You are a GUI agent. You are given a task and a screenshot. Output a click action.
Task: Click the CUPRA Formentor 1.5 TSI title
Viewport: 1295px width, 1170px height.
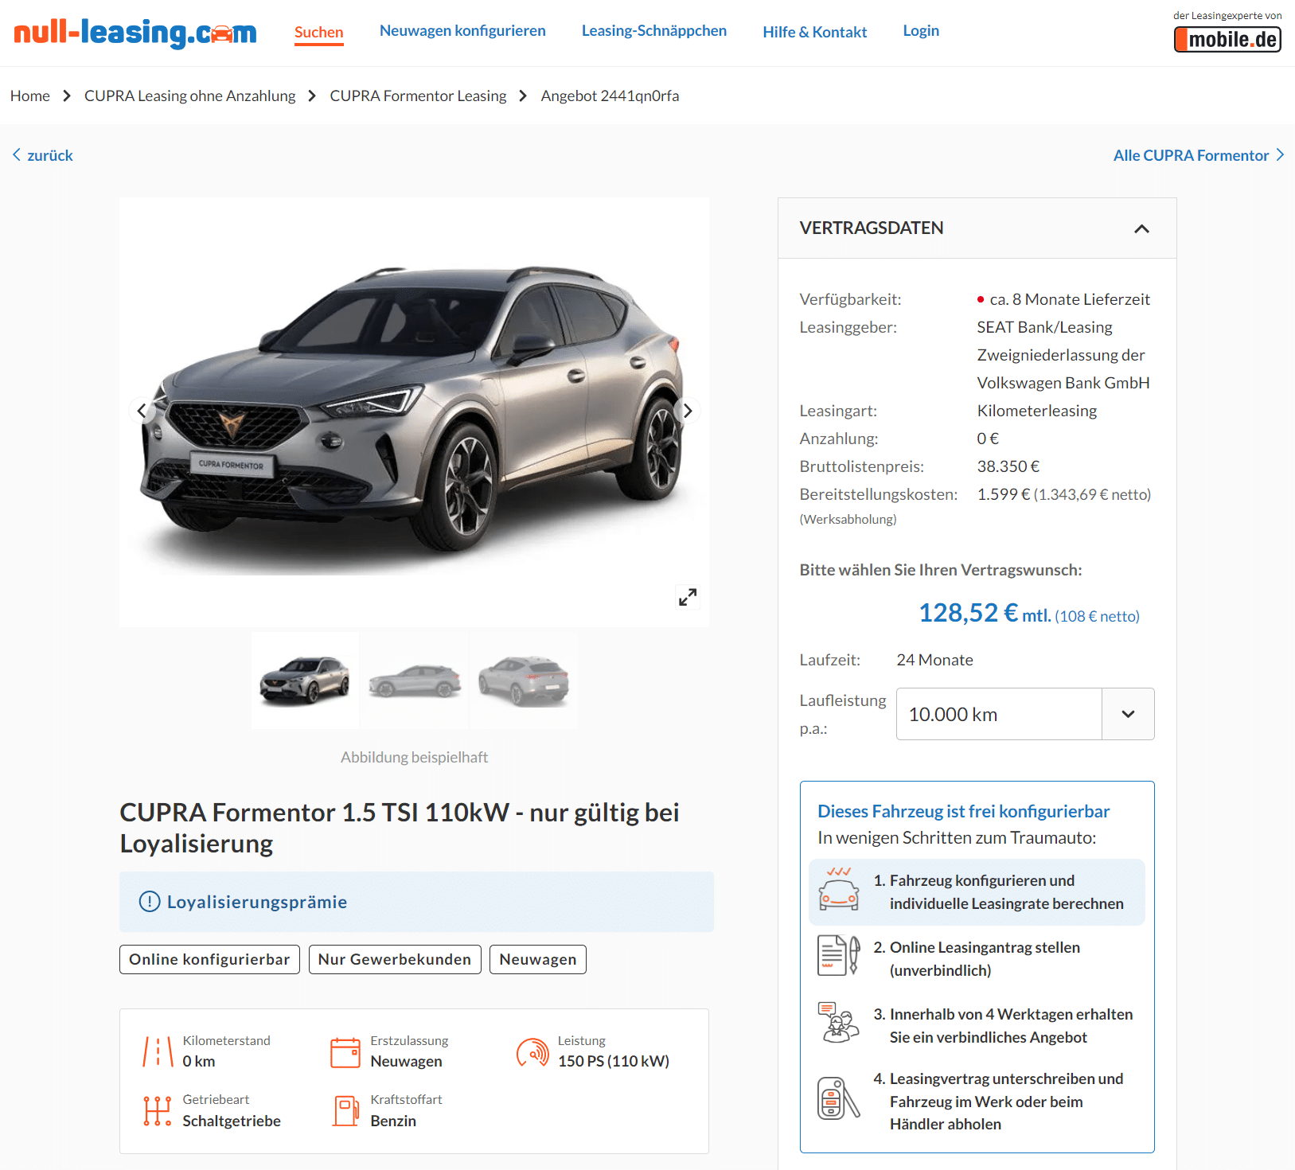[x=400, y=828]
